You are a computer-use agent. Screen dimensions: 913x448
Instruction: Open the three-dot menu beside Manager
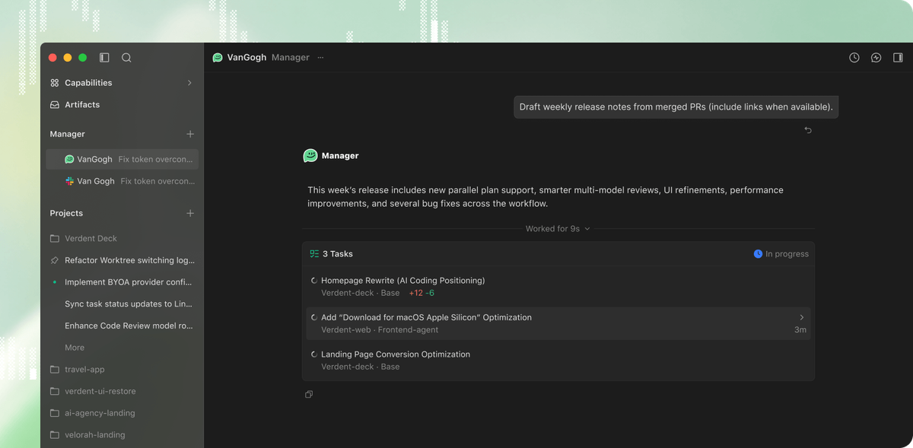pyautogui.click(x=320, y=58)
